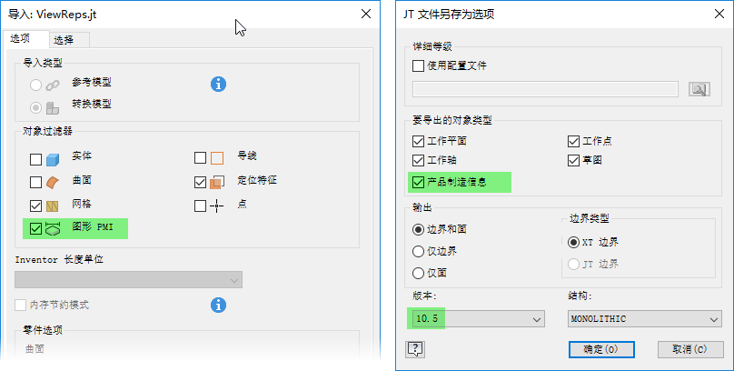The width and height of the screenshot is (734, 371).
Task: Switch to the 选项 tab
Action: tap(21, 38)
